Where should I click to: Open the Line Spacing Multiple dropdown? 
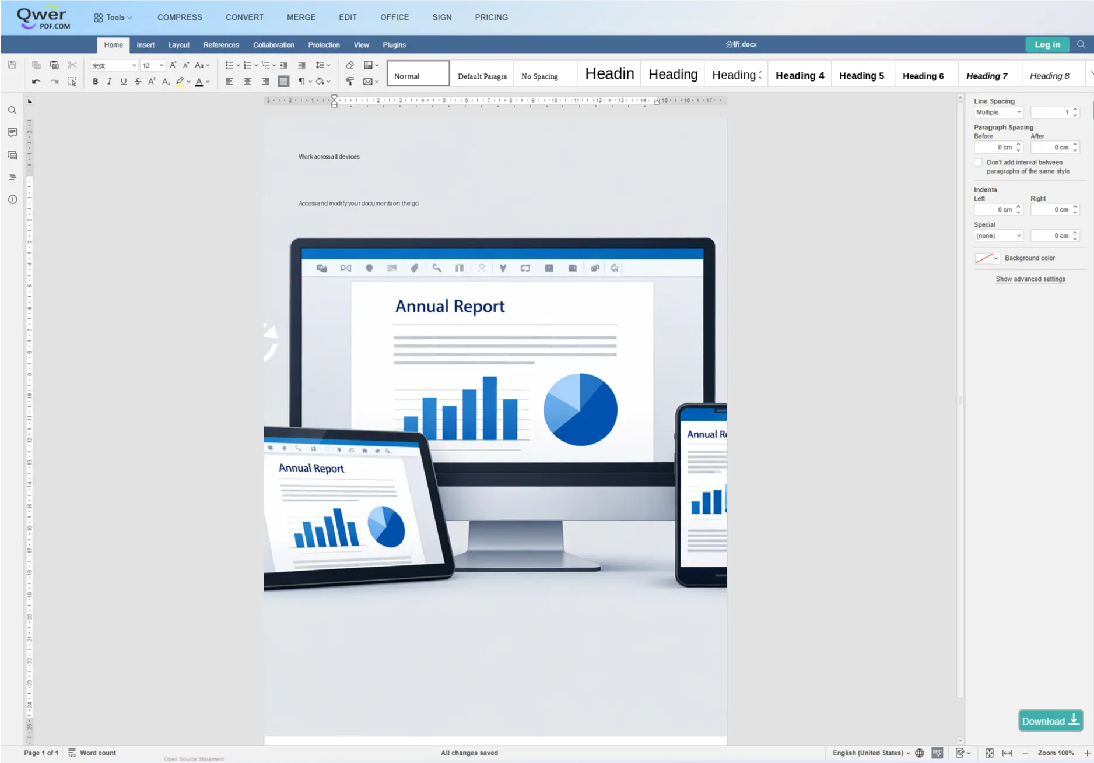998,112
